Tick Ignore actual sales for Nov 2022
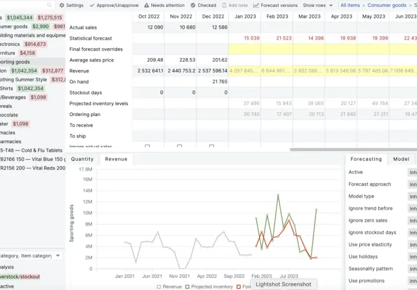The width and height of the screenshot is (417, 290). 180,146
